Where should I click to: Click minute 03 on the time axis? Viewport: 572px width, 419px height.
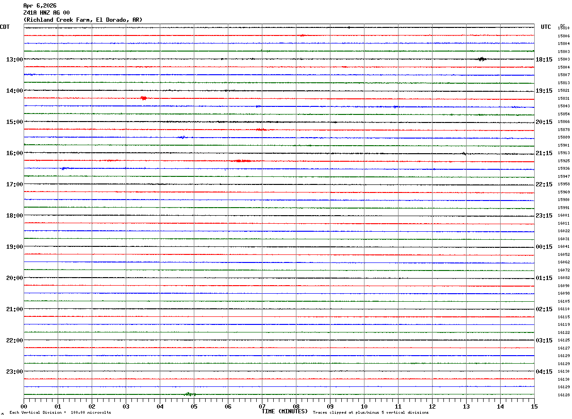(x=126, y=406)
